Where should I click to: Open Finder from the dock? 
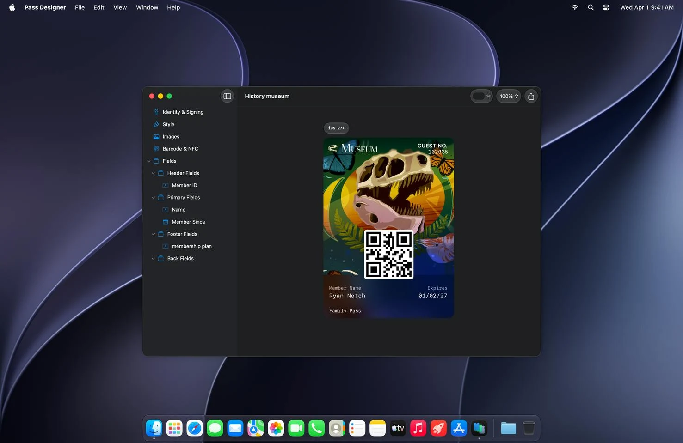point(154,428)
